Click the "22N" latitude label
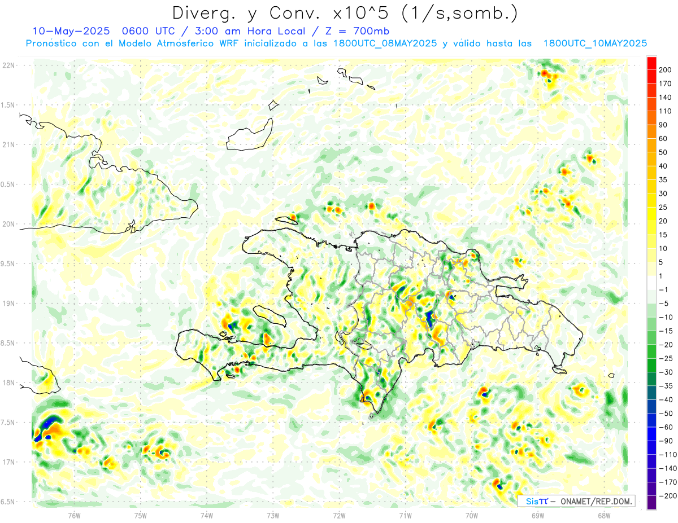678x523 pixels. coord(8,65)
